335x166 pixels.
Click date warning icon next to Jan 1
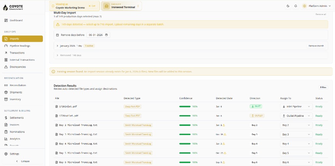click(224, 125)
